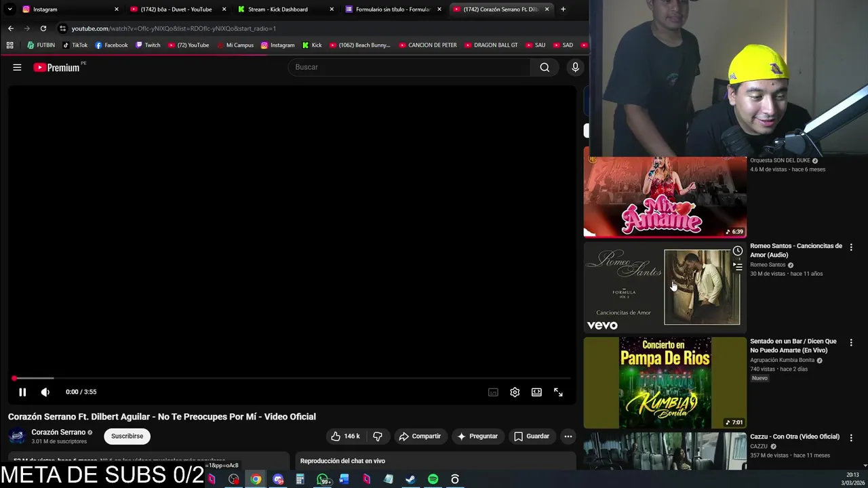Open CANCION DE PETER bookmark
The image size is (868, 488).
coord(427,45)
